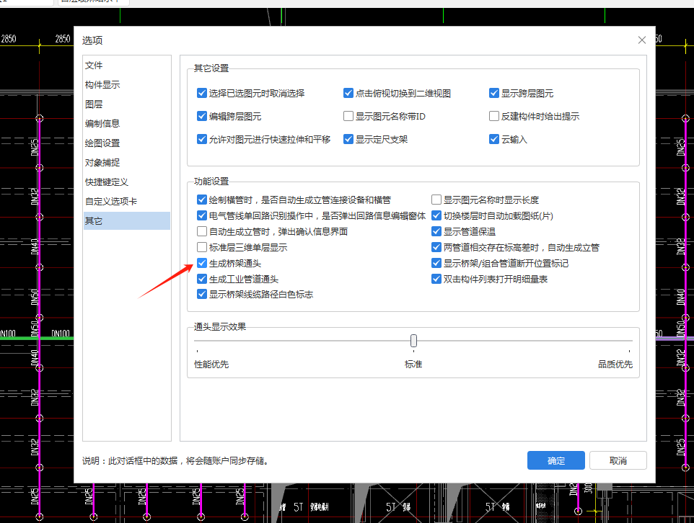
Task: Enable 显示图元名称时显示长度
Action: click(x=436, y=200)
